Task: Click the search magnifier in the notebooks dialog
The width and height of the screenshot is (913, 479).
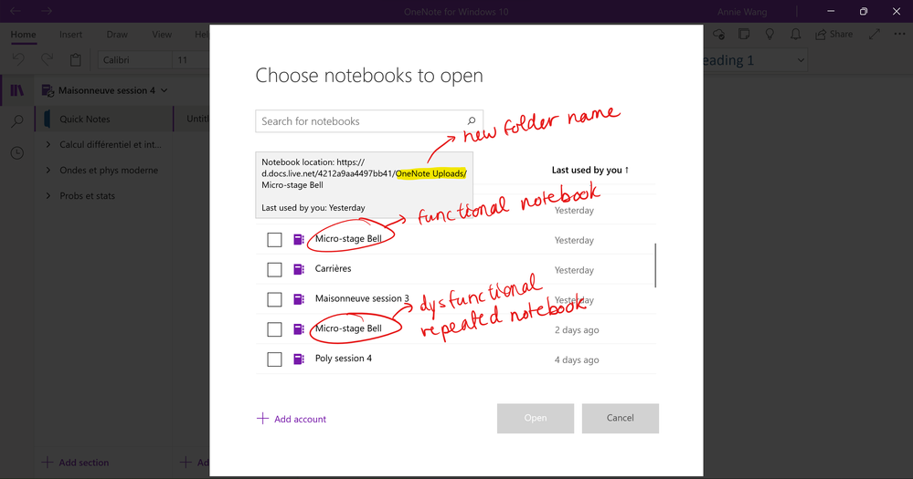Action: 472,121
